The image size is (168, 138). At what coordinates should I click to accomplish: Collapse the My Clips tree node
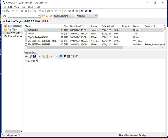[x=3, y=29]
